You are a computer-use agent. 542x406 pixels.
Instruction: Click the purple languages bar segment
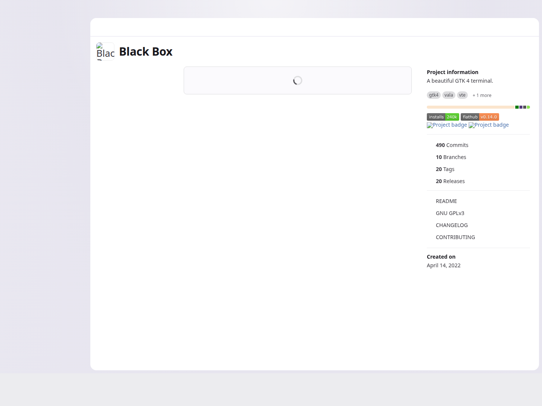coord(521,107)
